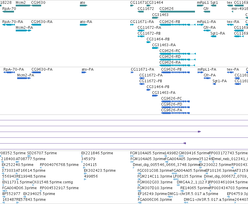
Task: Click the AT08777.5prime EST glyph
Action: [17, 162]
